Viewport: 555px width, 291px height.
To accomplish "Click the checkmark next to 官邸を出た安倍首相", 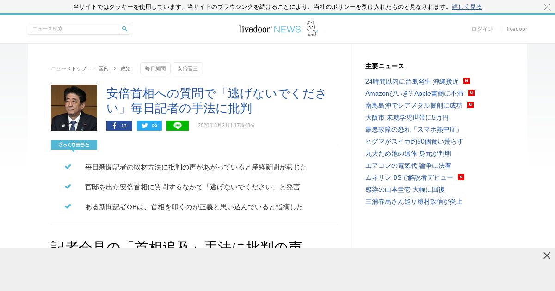I will tap(68, 187).
